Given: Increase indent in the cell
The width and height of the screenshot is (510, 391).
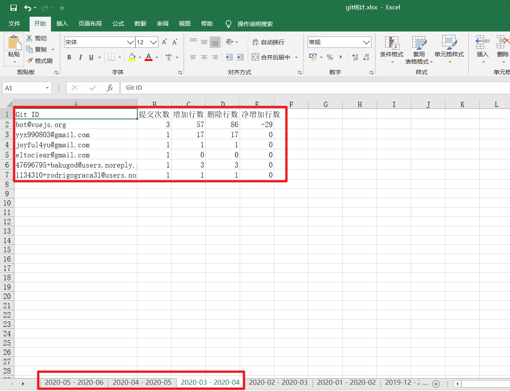Looking at the screenshot, I should pyautogui.click(x=240, y=57).
